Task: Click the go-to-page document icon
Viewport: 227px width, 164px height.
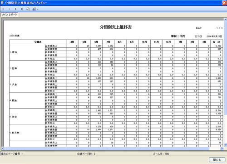Action: pyautogui.click(x=28, y=9)
